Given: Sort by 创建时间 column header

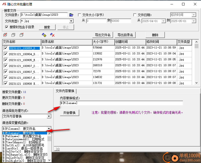Looking at the screenshot, I should click(130, 42).
